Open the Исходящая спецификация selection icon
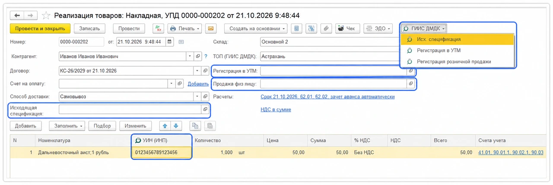553x185 pixels. [x=206, y=109]
